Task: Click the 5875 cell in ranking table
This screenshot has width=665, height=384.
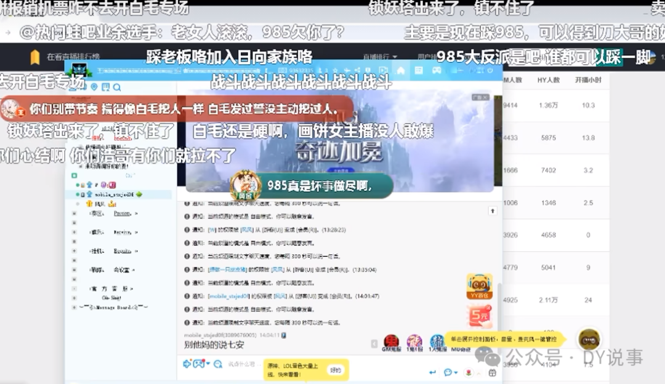Action: pyautogui.click(x=549, y=138)
